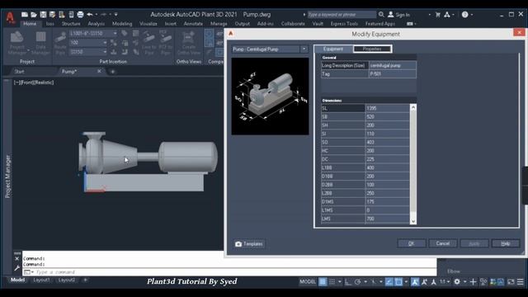Image resolution: width=528 pixels, height=297 pixels.
Task: Toggle ortho mode in status bar
Action: (x=348, y=281)
